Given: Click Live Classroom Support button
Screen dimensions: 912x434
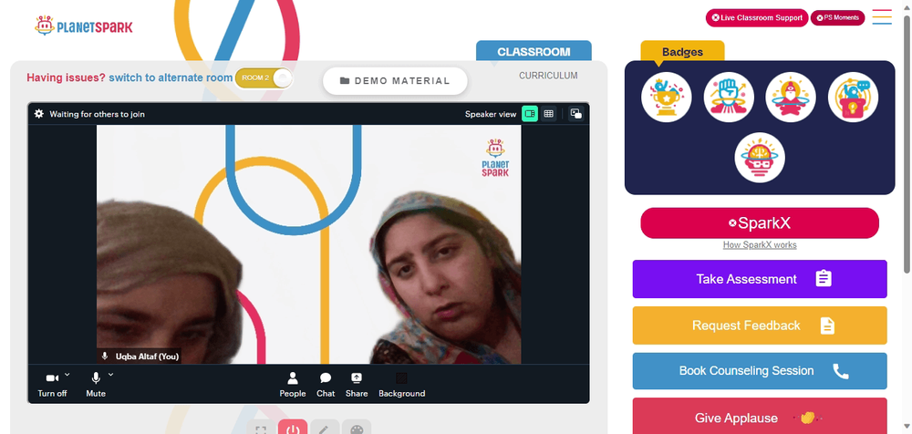Looking at the screenshot, I should [757, 17].
